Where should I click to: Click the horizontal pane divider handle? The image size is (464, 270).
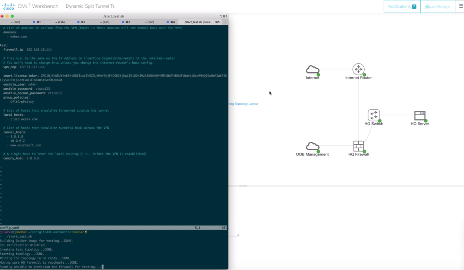[243, 186]
